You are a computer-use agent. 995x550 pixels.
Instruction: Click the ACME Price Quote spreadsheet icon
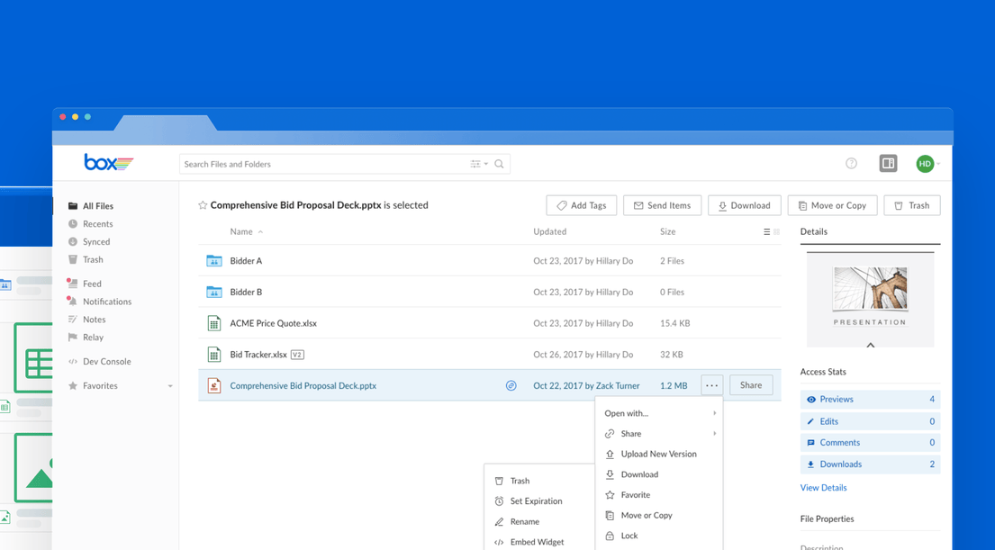214,323
